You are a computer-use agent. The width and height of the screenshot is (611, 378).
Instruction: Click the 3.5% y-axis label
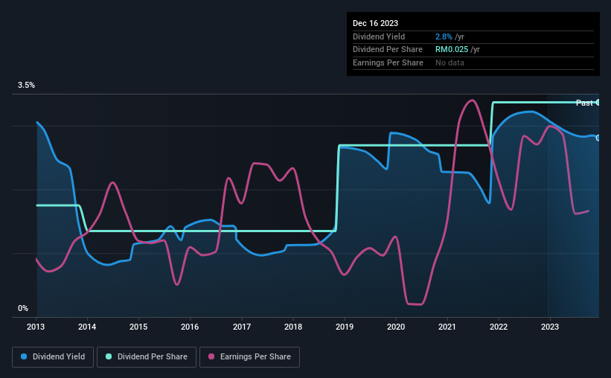coord(26,85)
